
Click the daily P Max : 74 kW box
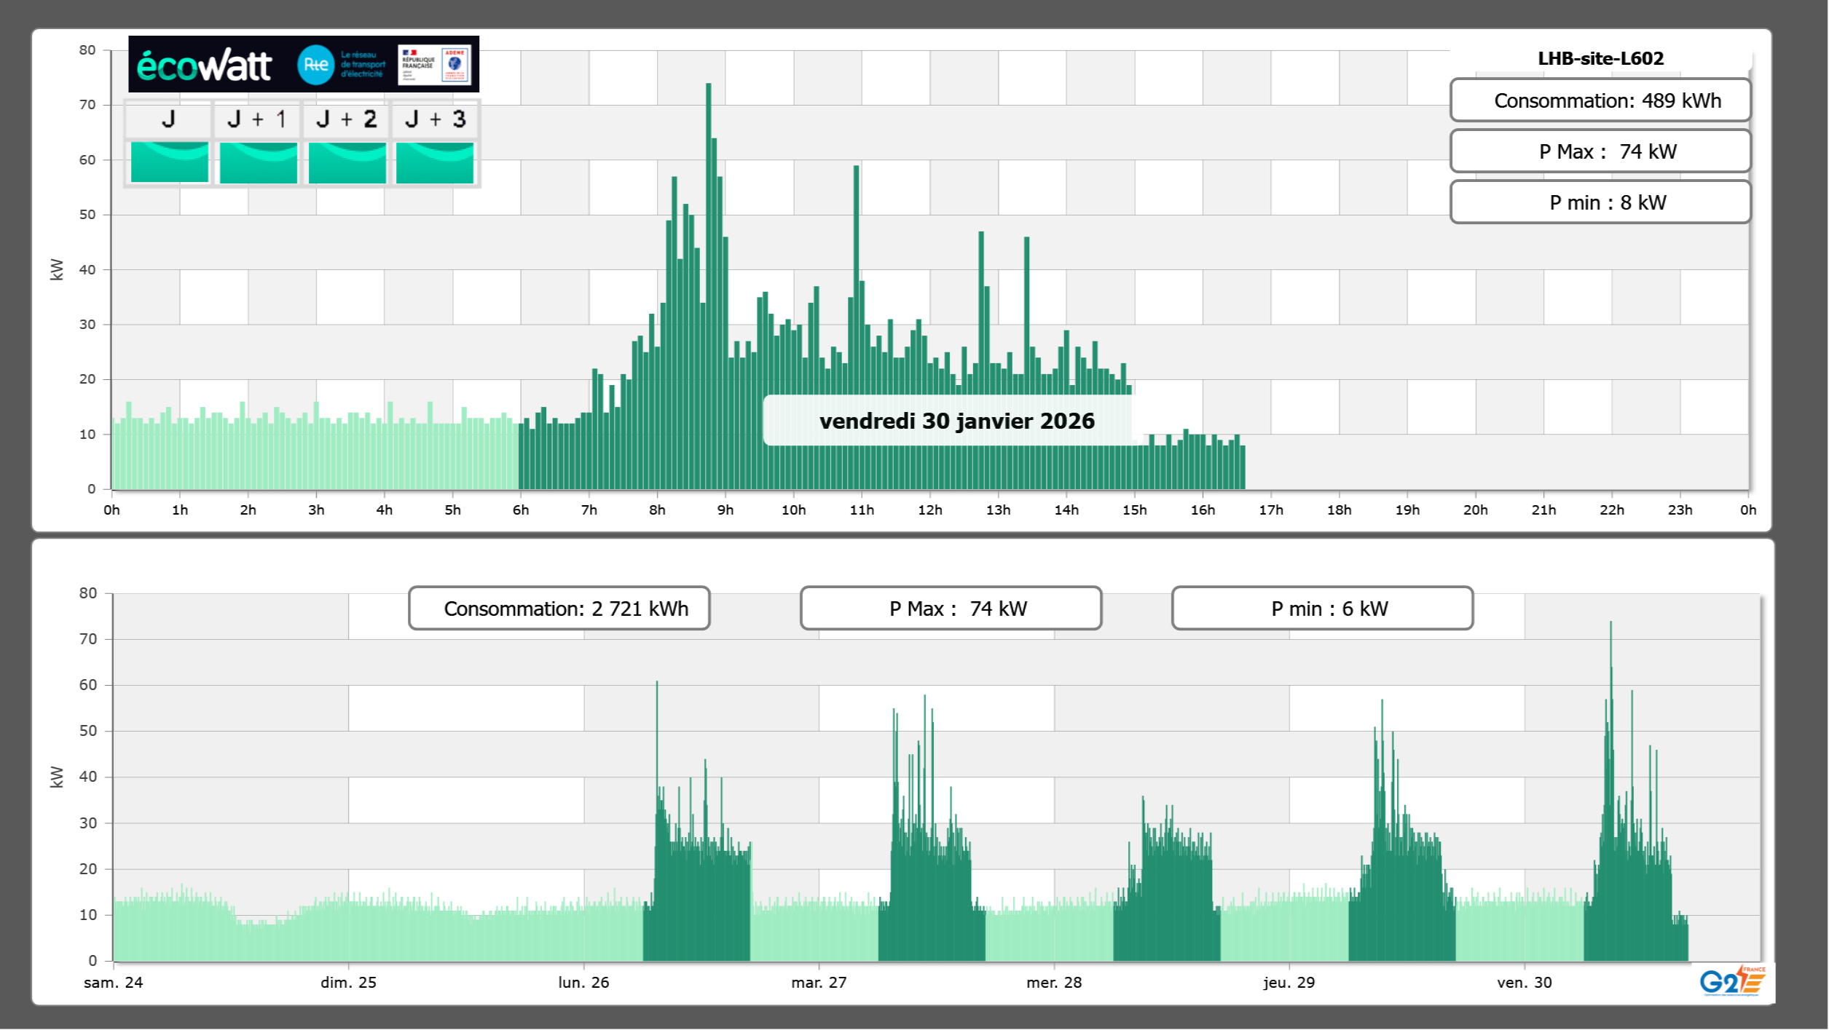point(1600,151)
